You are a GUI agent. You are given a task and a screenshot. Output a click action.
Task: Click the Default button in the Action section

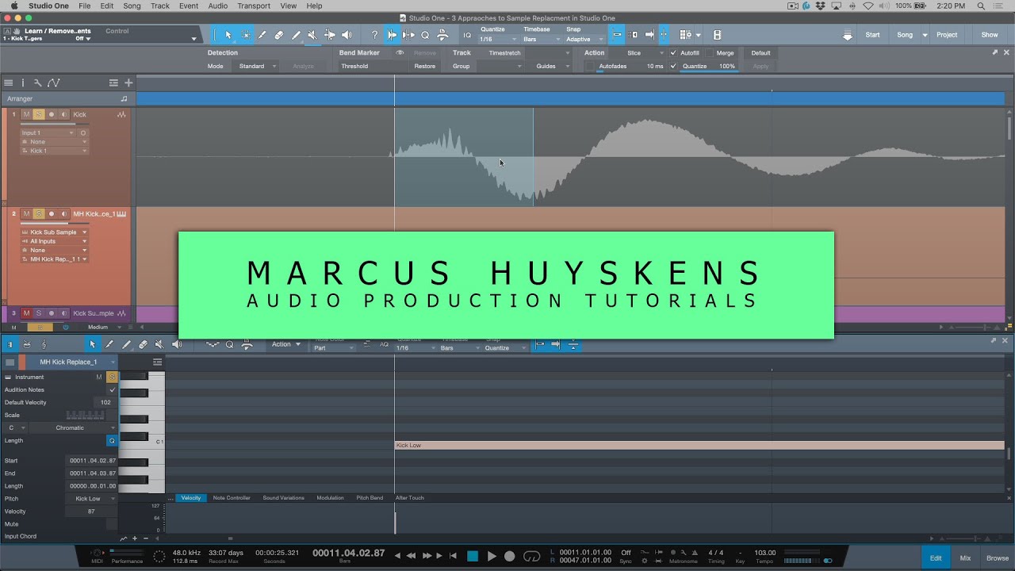tap(760, 53)
